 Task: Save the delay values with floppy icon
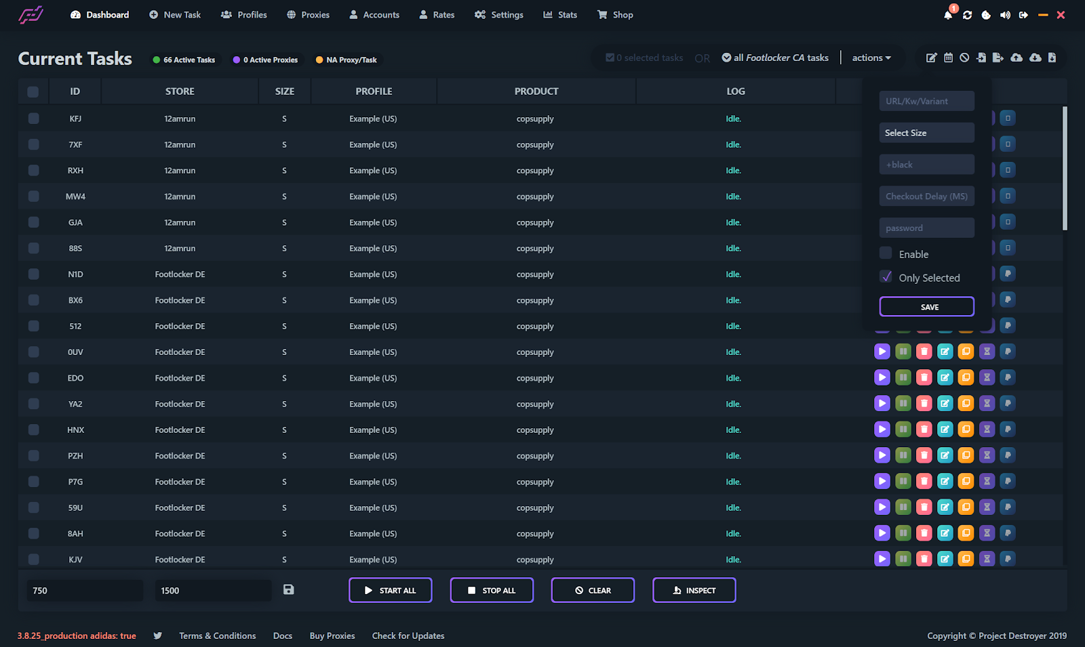288,590
